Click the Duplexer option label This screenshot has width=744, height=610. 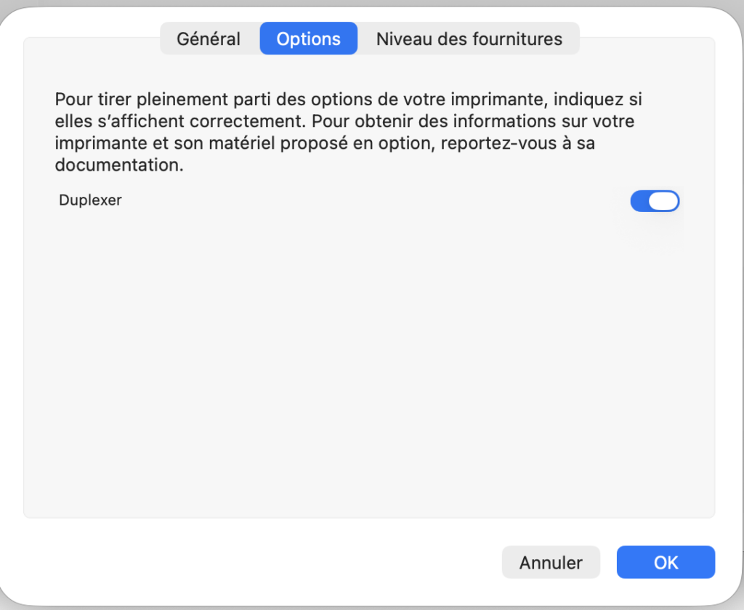(90, 200)
